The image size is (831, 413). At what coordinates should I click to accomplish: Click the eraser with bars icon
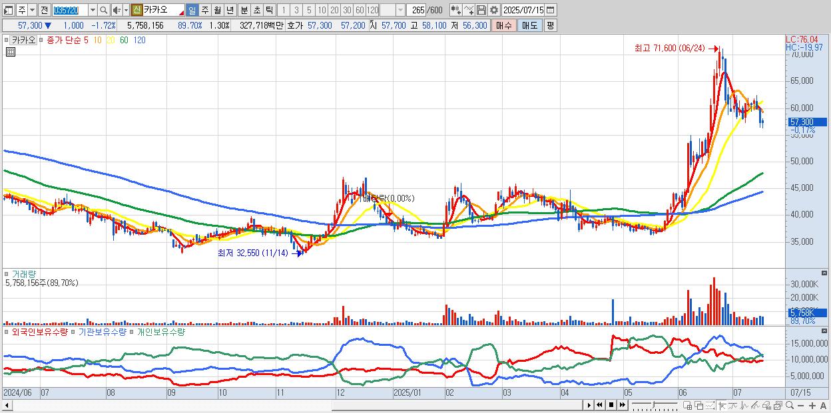click(x=766, y=406)
